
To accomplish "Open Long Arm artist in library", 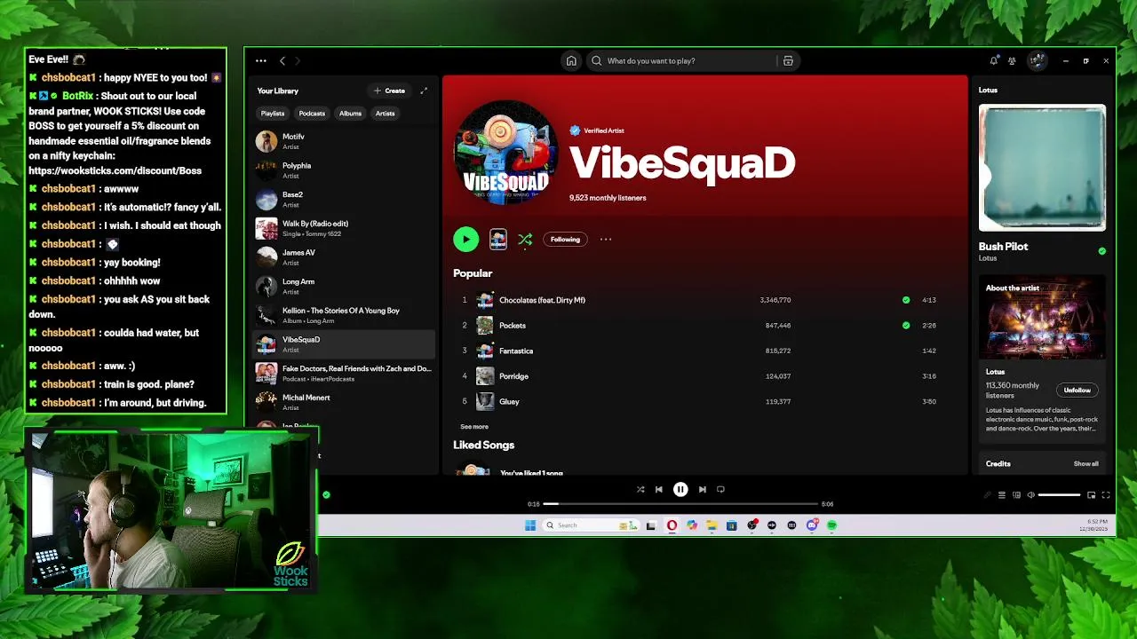I will pos(344,286).
